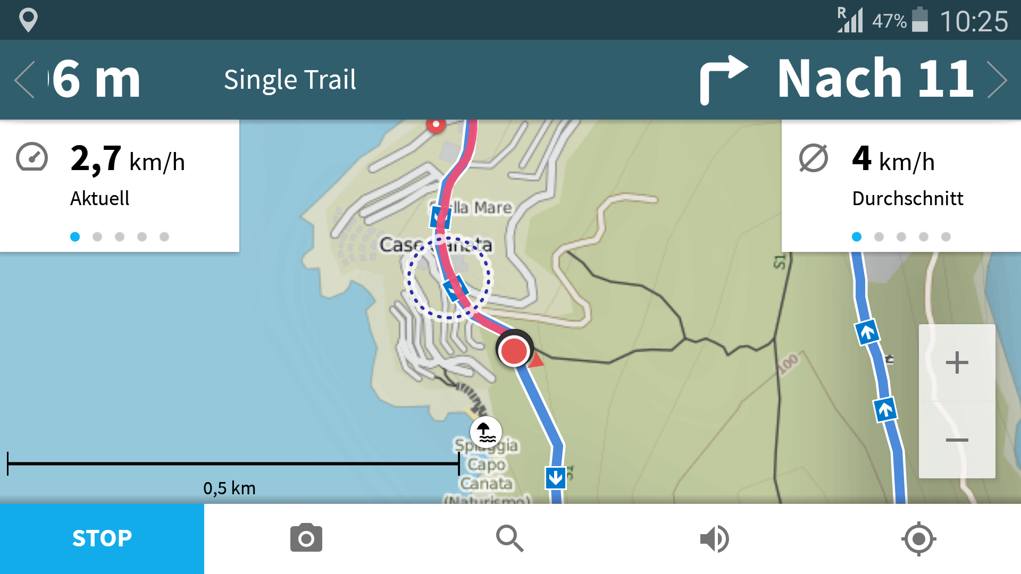Image resolution: width=1021 pixels, height=574 pixels.
Task: Stop the navigation with STOP button
Action: click(102, 538)
